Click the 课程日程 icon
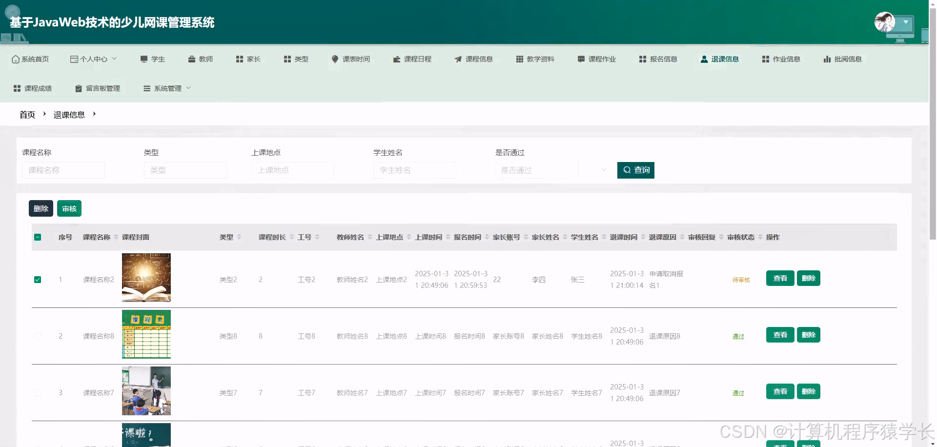Viewport: 937px width, 447px height. click(x=397, y=59)
